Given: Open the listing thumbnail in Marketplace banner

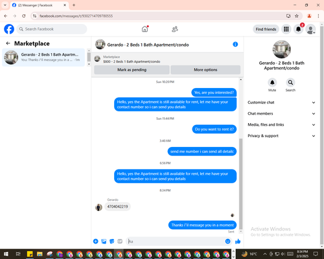Looking at the screenshot, I should pos(97,59).
